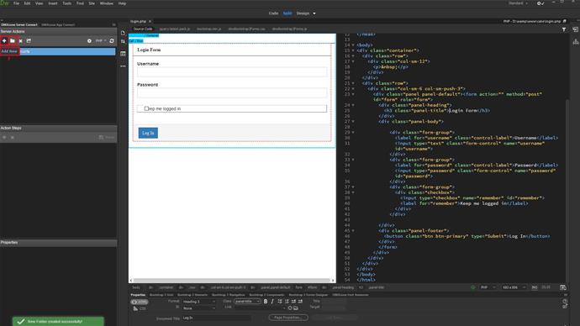
Task: Create new folder in Server Actions toolbar
Action: pyautogui.click(x=13, y=40)
